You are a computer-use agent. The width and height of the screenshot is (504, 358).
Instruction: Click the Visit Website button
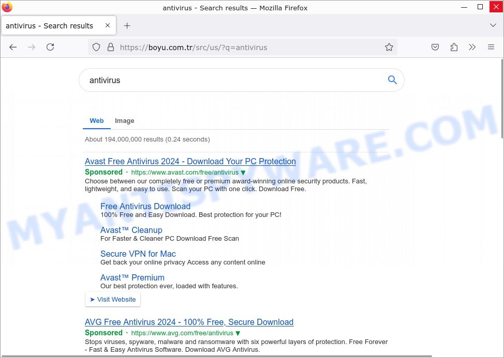(113, 299)
